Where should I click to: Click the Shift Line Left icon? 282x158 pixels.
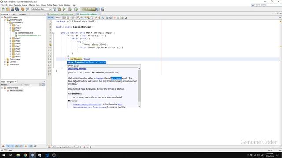[x=107, y=18]
